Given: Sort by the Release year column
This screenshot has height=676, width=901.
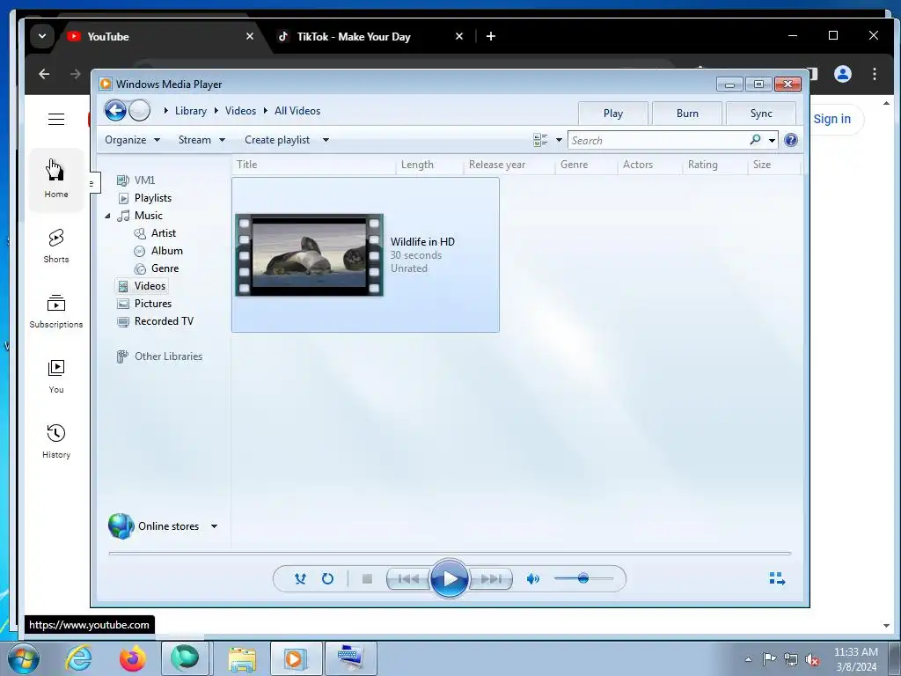Looking at the screenshot, I should 509,165.
